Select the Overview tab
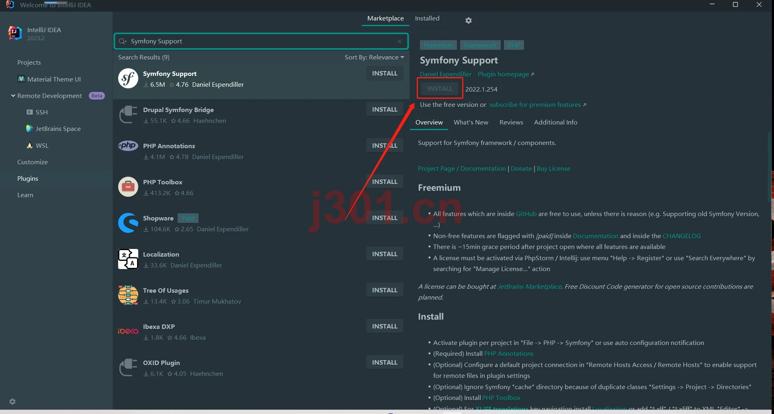Screen dimensions: 774x414 point(429,122)
